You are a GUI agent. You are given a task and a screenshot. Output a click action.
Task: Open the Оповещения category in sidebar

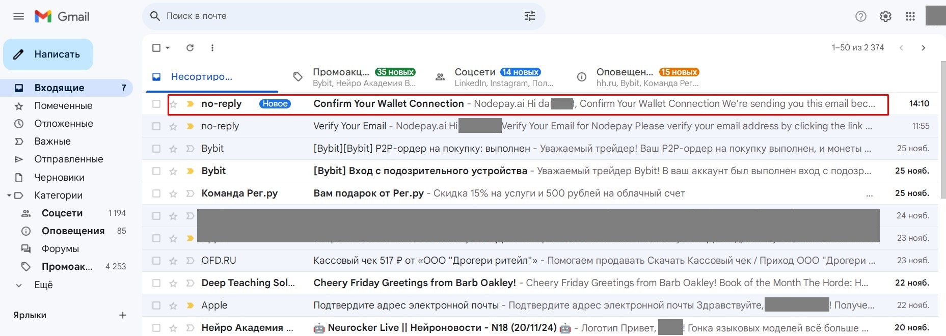[x=66, y=231]
